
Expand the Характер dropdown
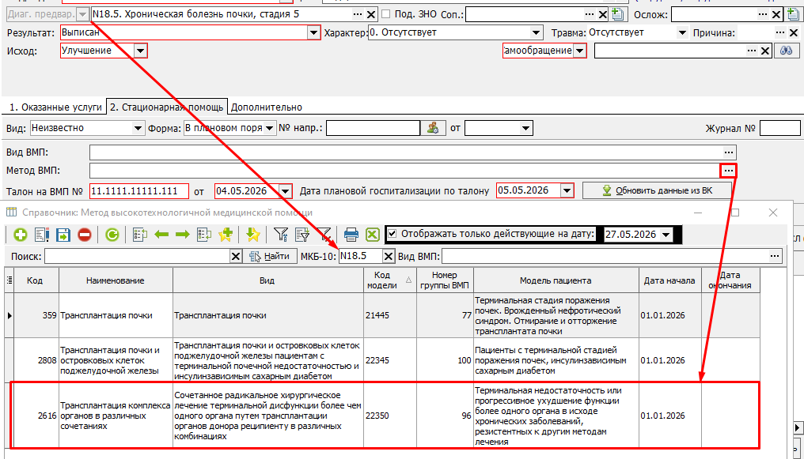point(536,32)
